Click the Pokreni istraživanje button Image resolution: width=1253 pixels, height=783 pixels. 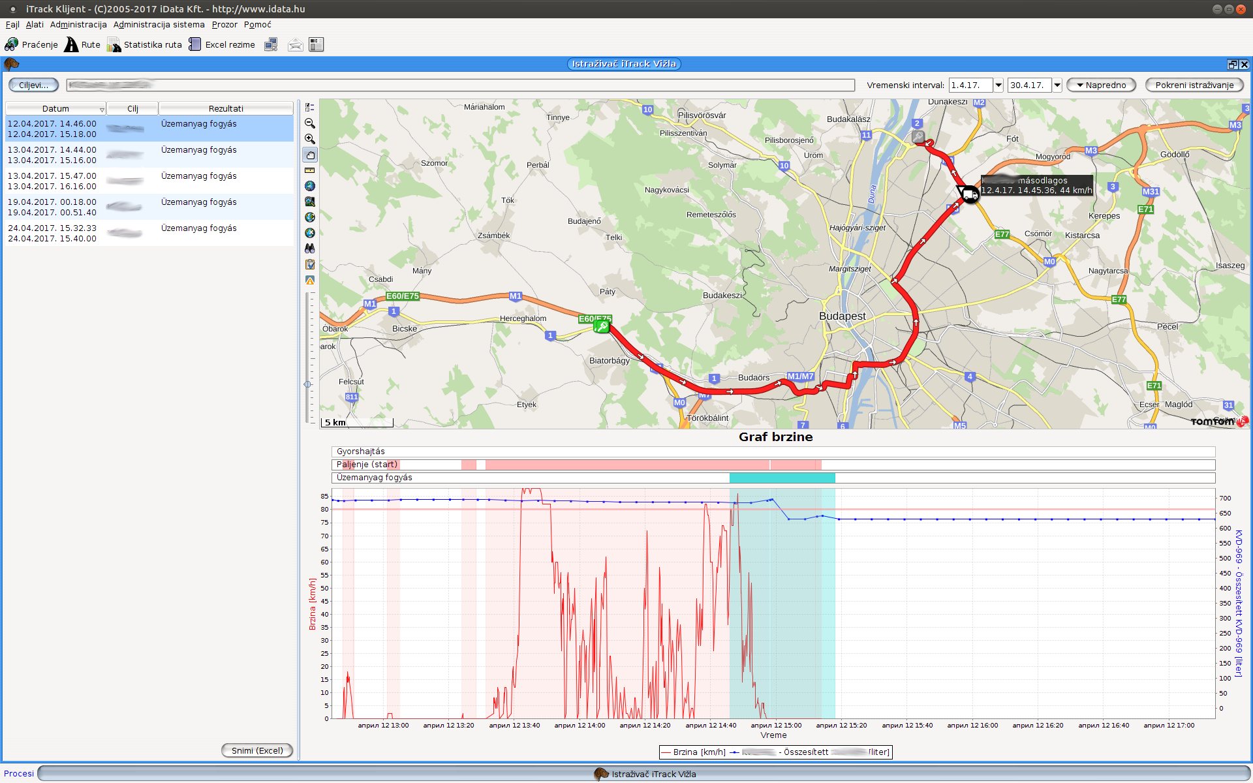[1194, 85]
